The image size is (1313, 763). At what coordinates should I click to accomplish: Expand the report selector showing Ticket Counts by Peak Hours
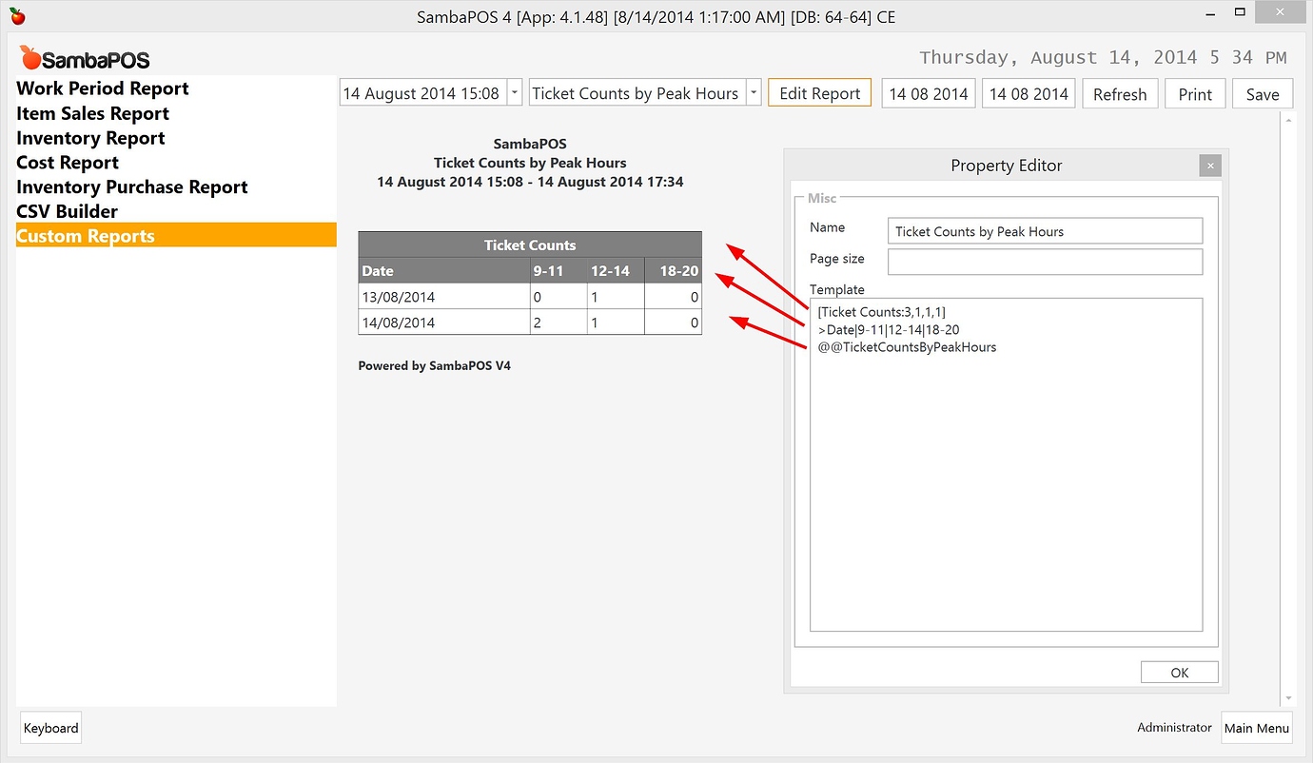tap(753, 93)
